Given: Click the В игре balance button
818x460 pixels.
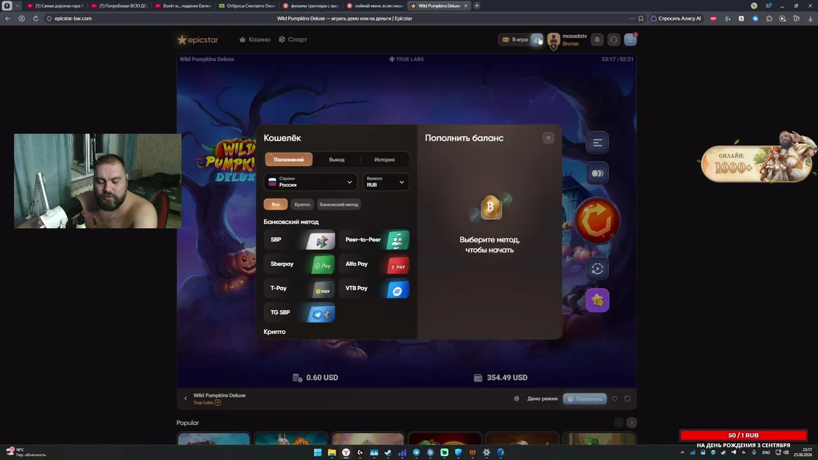Looking at the screenshot, I should [x=514, y=40].
